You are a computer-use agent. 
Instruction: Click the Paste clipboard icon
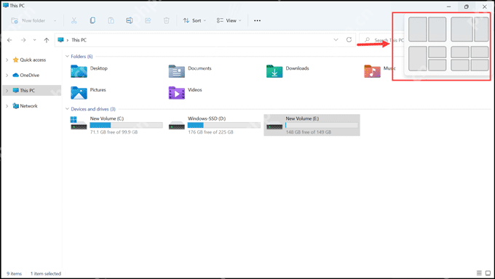[111, 20]
